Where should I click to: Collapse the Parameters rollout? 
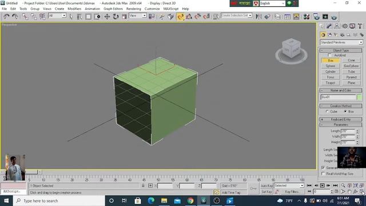pyautogui.click(x=341, y=125)
